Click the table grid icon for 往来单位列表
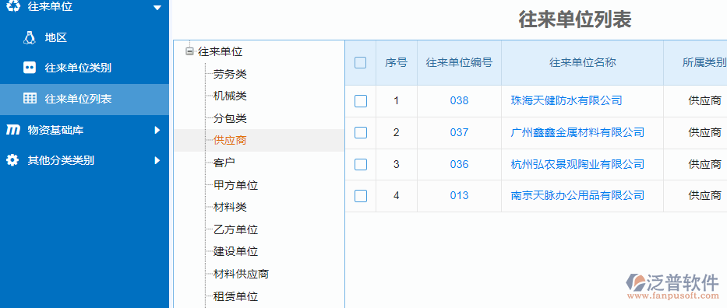The image size is (727, 308). pos(30,99)
